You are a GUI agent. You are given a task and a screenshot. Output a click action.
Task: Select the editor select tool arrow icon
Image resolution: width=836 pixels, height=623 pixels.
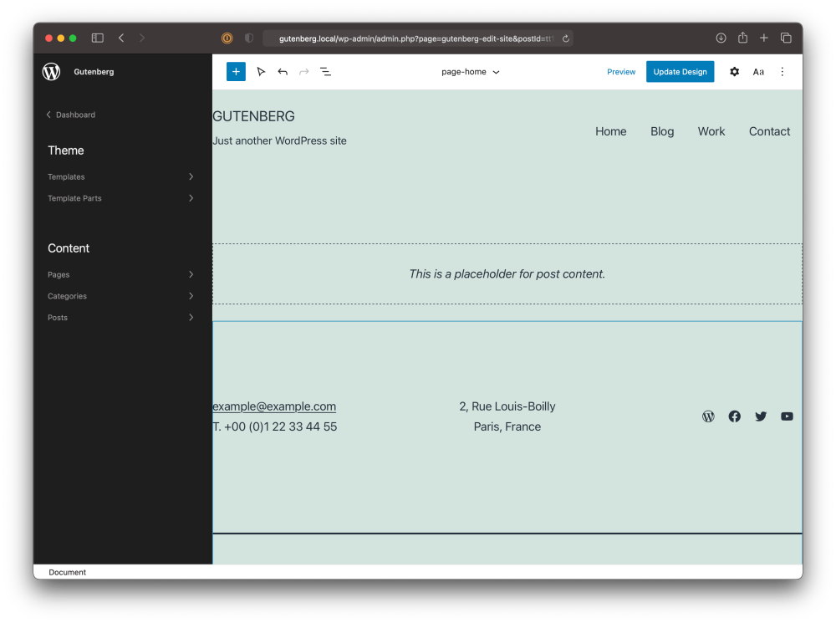click(x=261, y=71)
